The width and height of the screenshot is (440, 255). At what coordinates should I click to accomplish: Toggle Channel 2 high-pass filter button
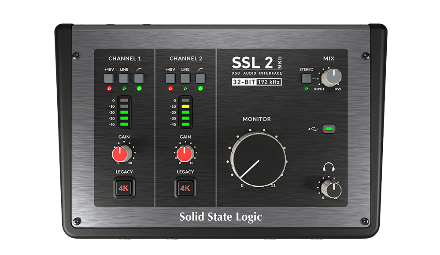[200, 78]
